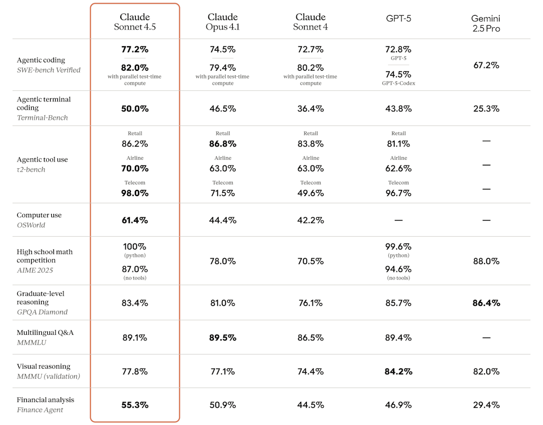Click the bold 77.2% SWE-bench score
This screenshot has height=425, width=543.
click(135, 49)
